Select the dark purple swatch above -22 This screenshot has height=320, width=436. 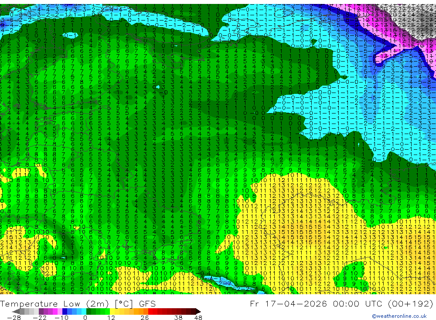[x=41, y=312]
